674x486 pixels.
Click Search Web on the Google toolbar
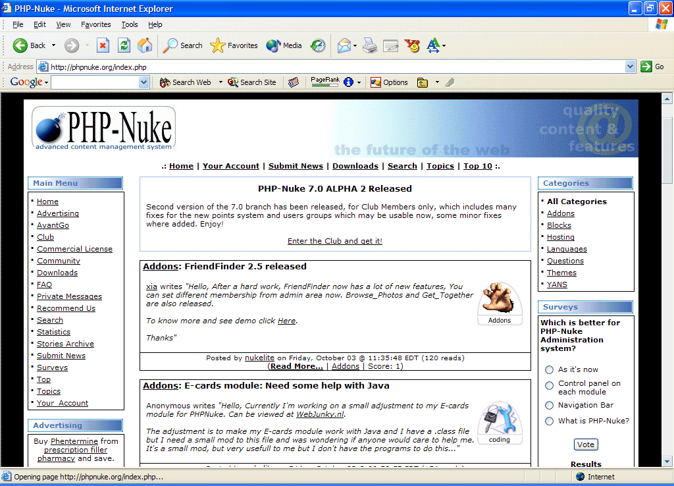tap(185, 82)
